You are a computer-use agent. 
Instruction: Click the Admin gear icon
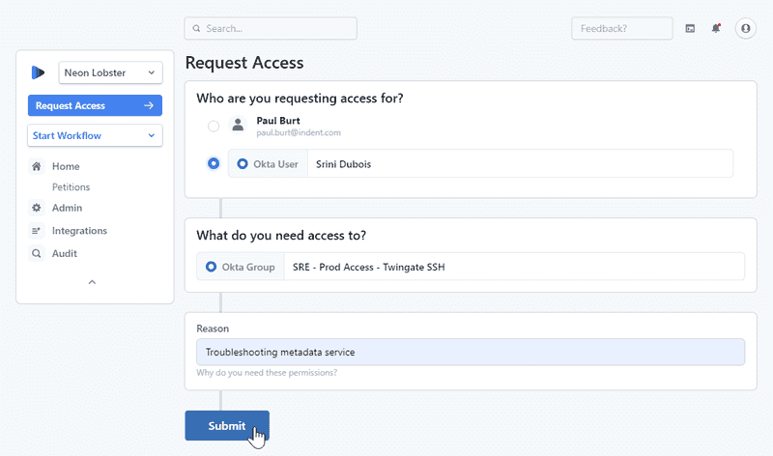coord(37,208)
